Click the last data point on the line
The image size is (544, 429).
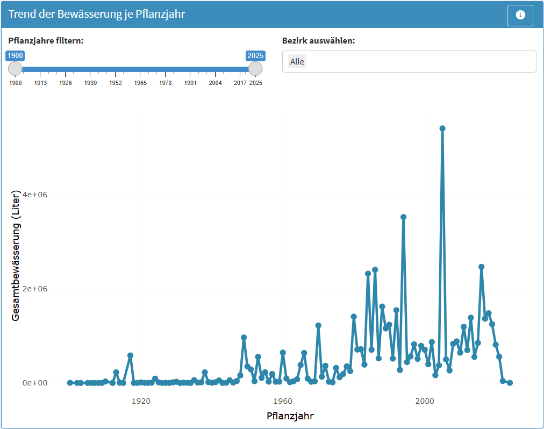point(510,383)
